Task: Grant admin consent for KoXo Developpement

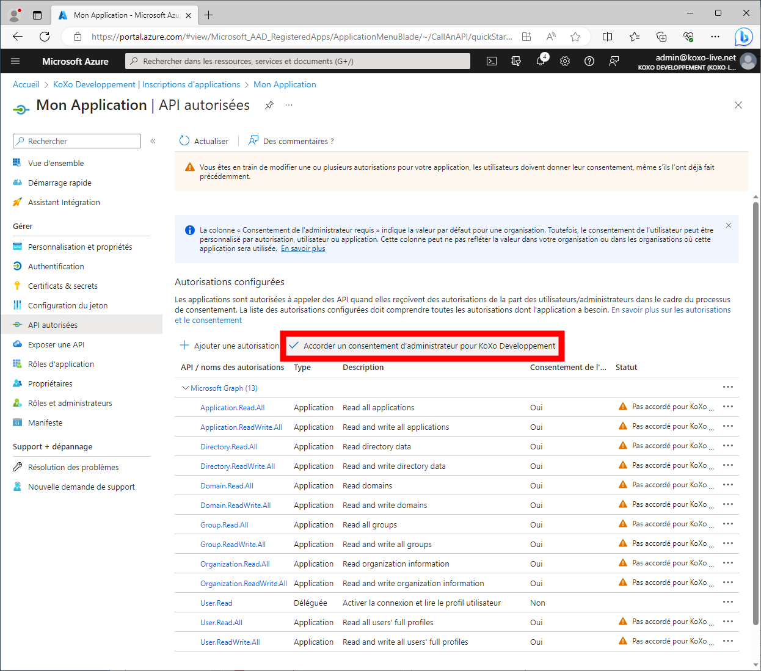Action: [x=422, y=346]
